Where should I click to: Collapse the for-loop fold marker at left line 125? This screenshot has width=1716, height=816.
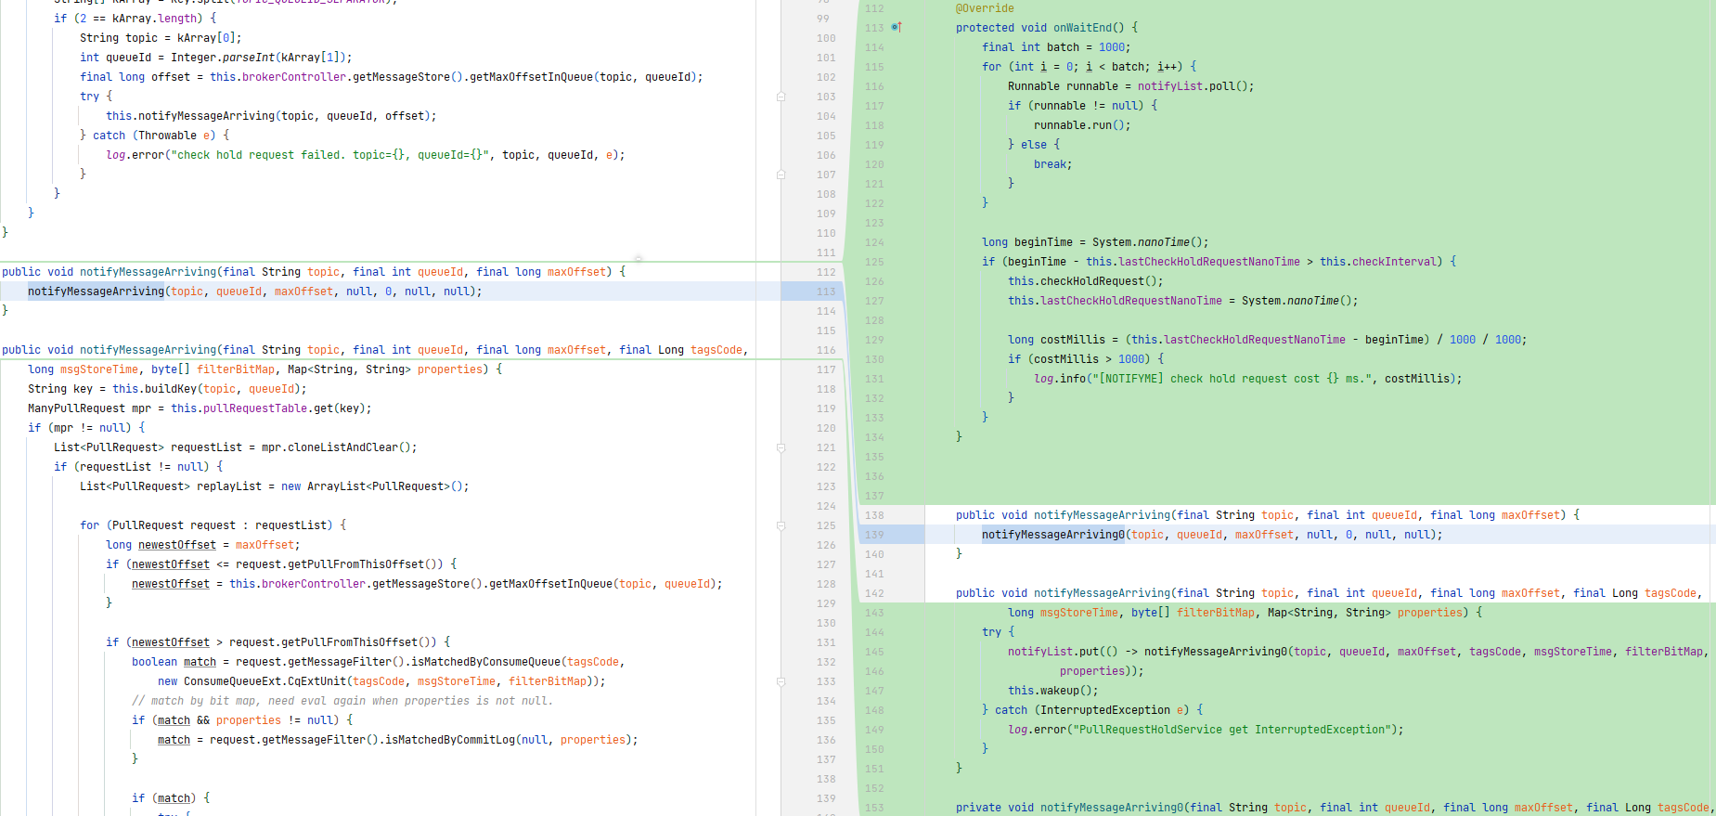(781, 525)
